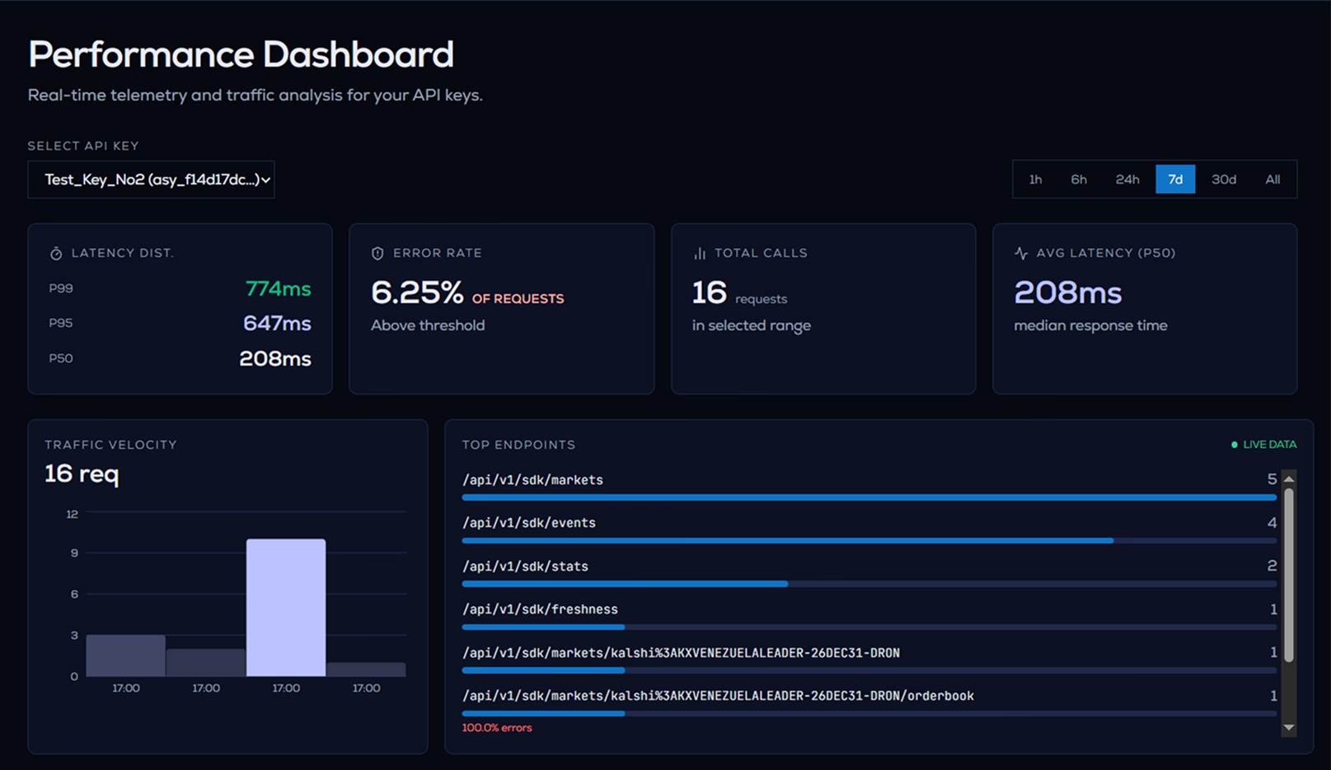Switch time range to 1h
This screenshot has height=770, width=1331.
pyautogui.click(x=1036, y=180)
